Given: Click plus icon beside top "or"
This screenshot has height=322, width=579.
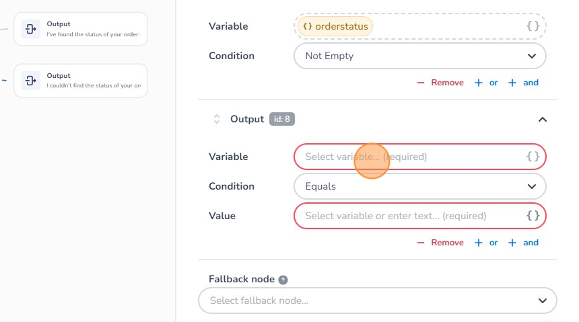Looking at the screenshot, I should (479, 83).
